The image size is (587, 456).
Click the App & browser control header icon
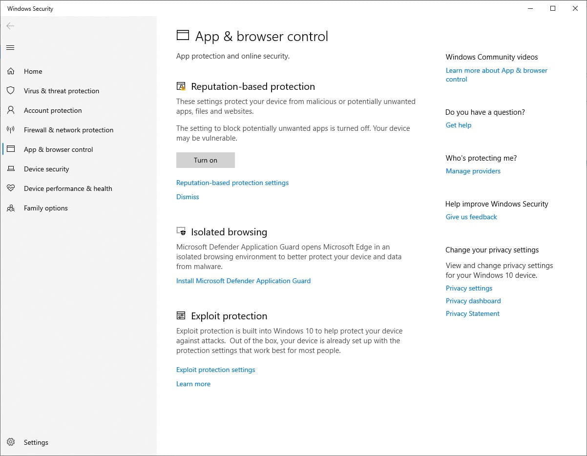(183, 35)
